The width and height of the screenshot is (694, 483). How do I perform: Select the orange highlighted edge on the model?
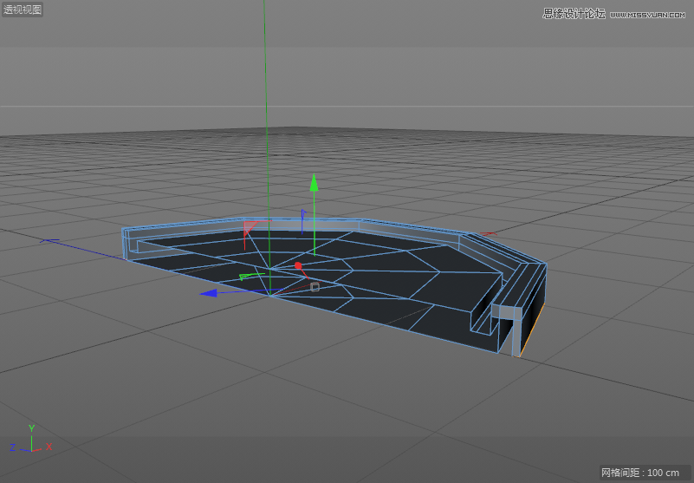click(531, 330)
